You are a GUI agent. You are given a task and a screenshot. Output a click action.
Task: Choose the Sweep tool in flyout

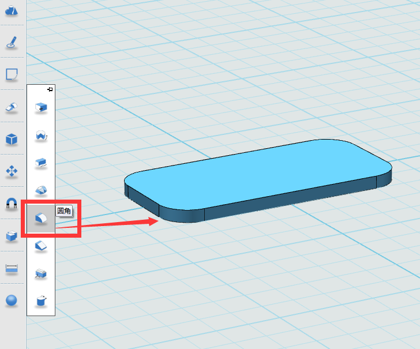[41, 163]
